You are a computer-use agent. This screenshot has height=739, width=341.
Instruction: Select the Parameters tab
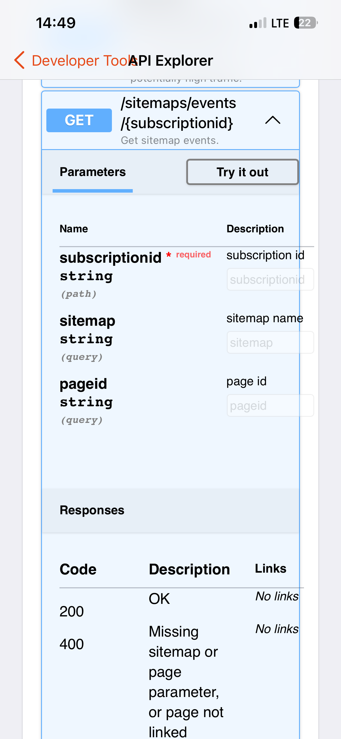coord(93,172)
